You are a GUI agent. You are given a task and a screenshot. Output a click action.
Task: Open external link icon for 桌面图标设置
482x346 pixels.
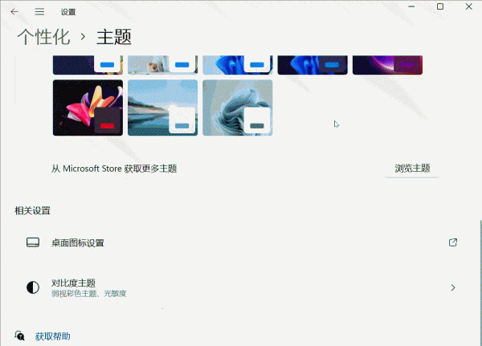[453, 242]
